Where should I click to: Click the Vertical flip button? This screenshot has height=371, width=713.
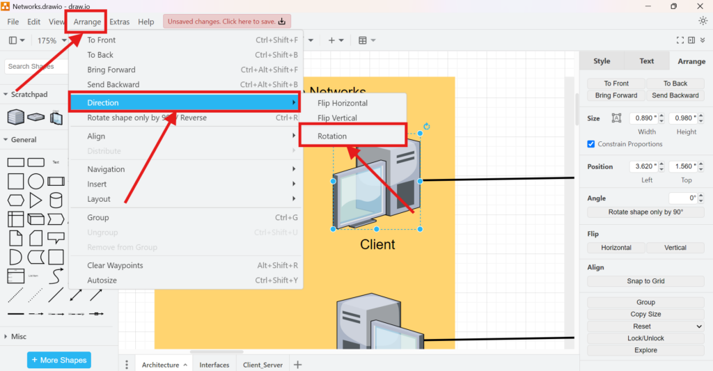[x=675, y=248]
